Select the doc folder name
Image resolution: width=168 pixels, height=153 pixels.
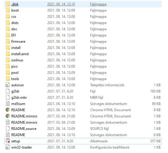tap(14, 29)
